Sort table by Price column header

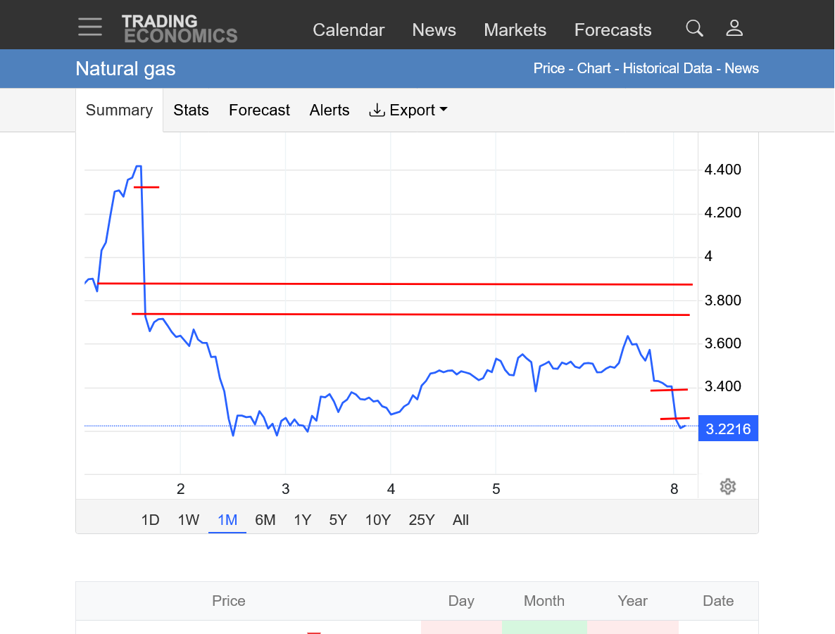pyautogui.click(x=229, y=601)
